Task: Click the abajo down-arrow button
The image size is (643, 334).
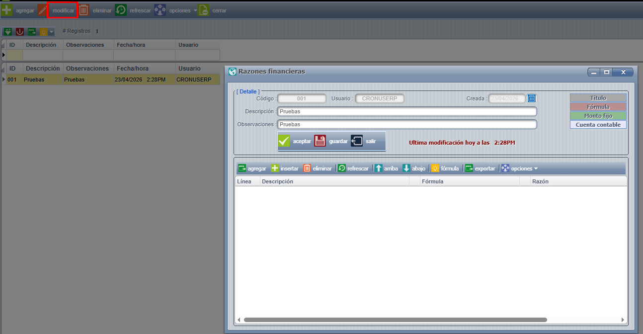Action: pyautogui.click(x=414, y=168)
